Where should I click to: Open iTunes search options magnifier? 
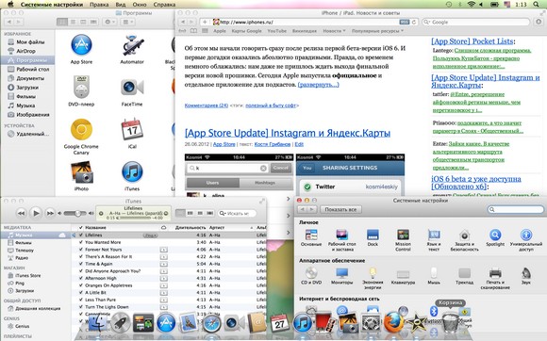pos(223,213)
